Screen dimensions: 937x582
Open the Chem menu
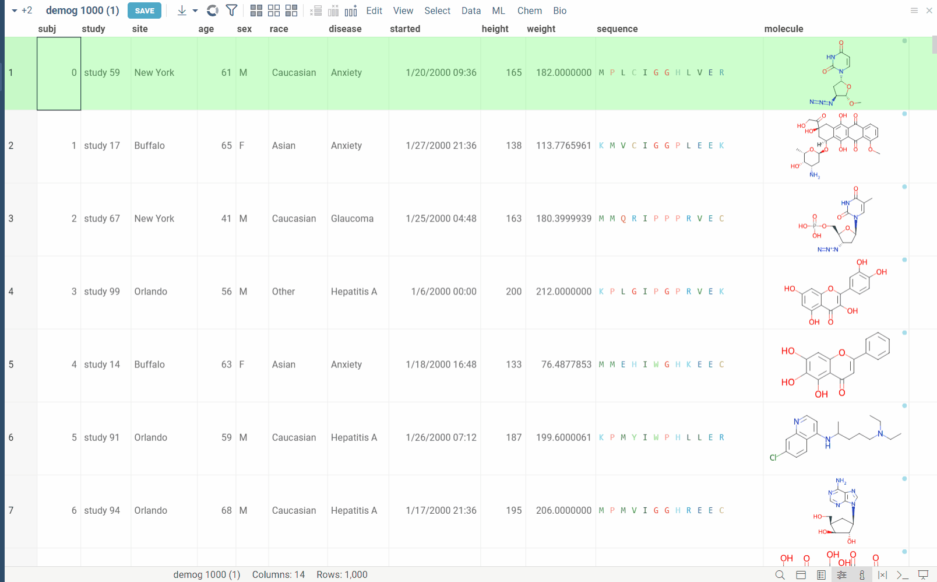[x=529, y=10]
